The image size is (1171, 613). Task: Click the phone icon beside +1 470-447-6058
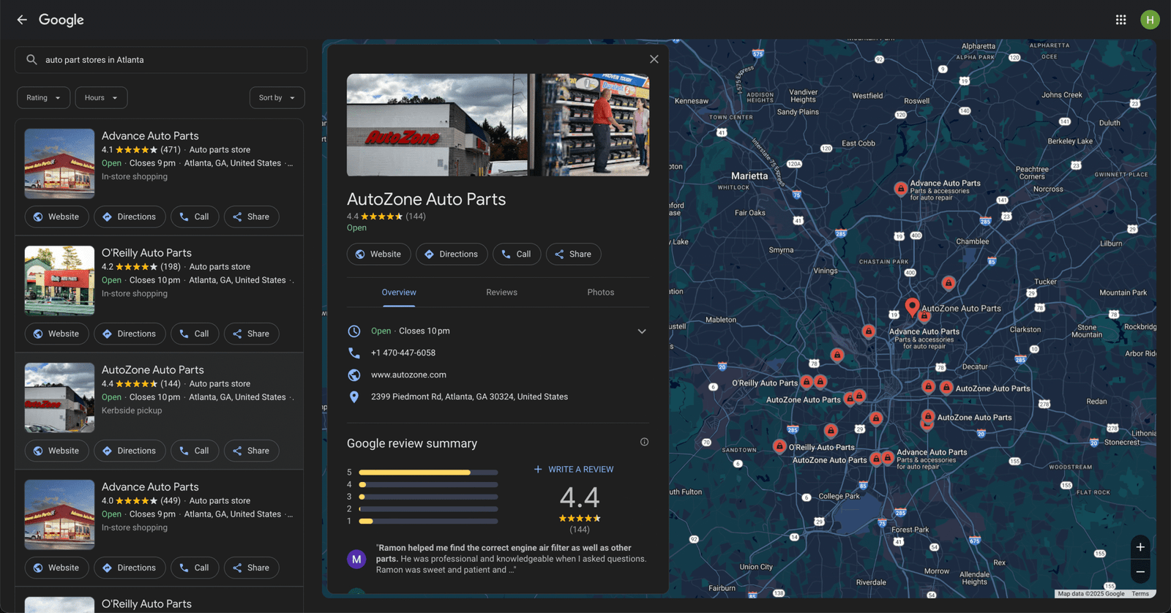pos(354,353)
